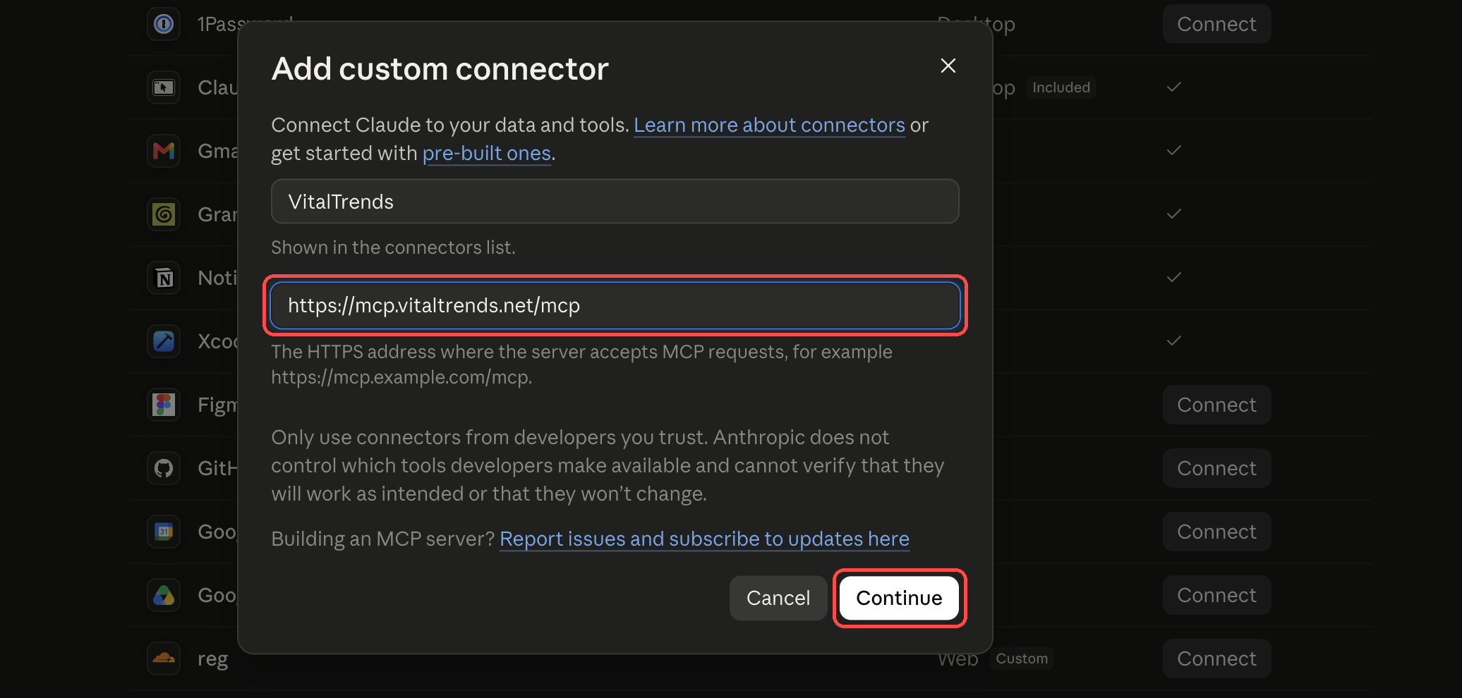
Task: Connect the Google Drive connector
Action: 1216,595
